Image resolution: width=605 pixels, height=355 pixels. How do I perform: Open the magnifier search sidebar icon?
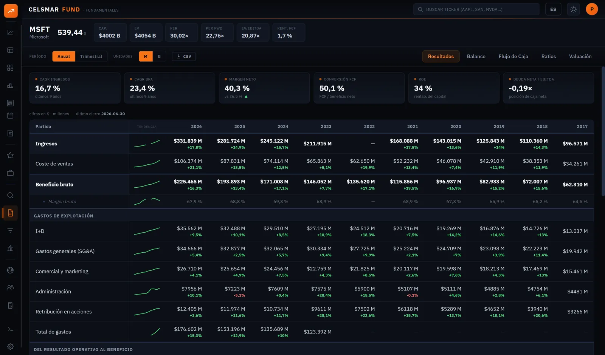coord(10,195)
